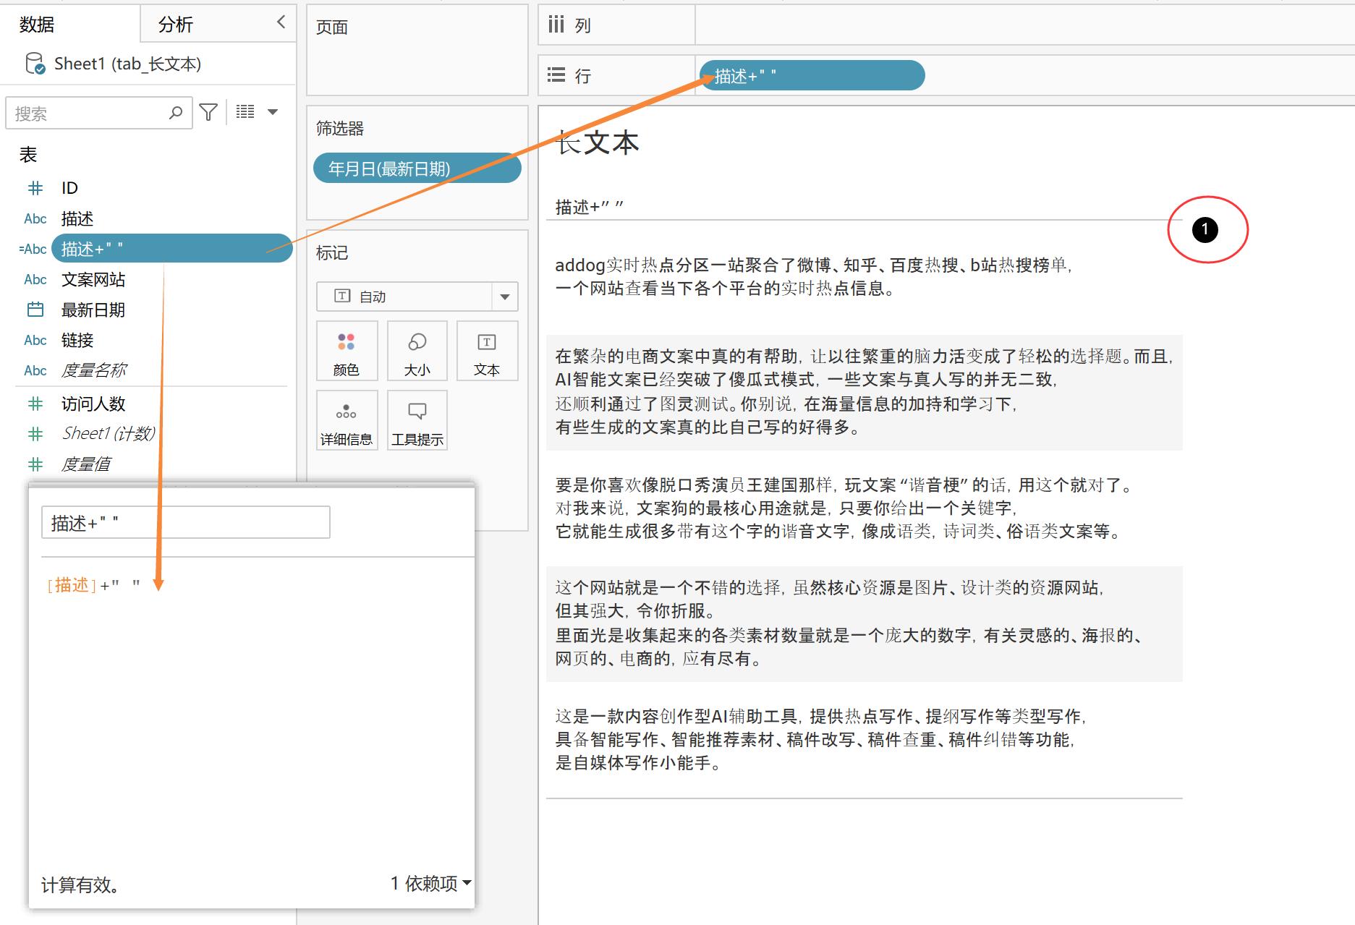The height and width of the screenshot is (925, 1355).
Task: Switch to the 分析 tab
Action: [x=176, y=25]
